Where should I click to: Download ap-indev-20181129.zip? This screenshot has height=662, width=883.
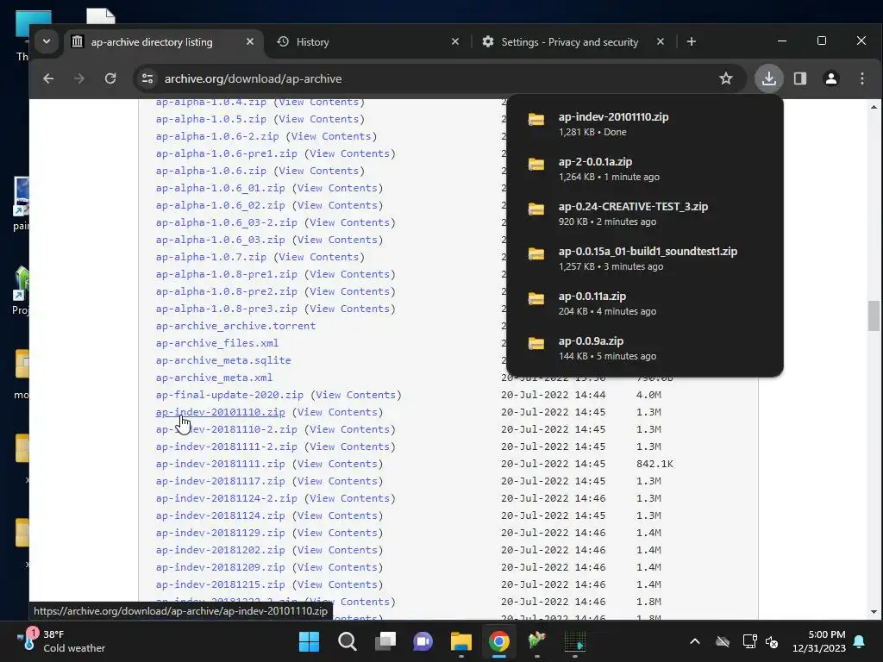220,533
